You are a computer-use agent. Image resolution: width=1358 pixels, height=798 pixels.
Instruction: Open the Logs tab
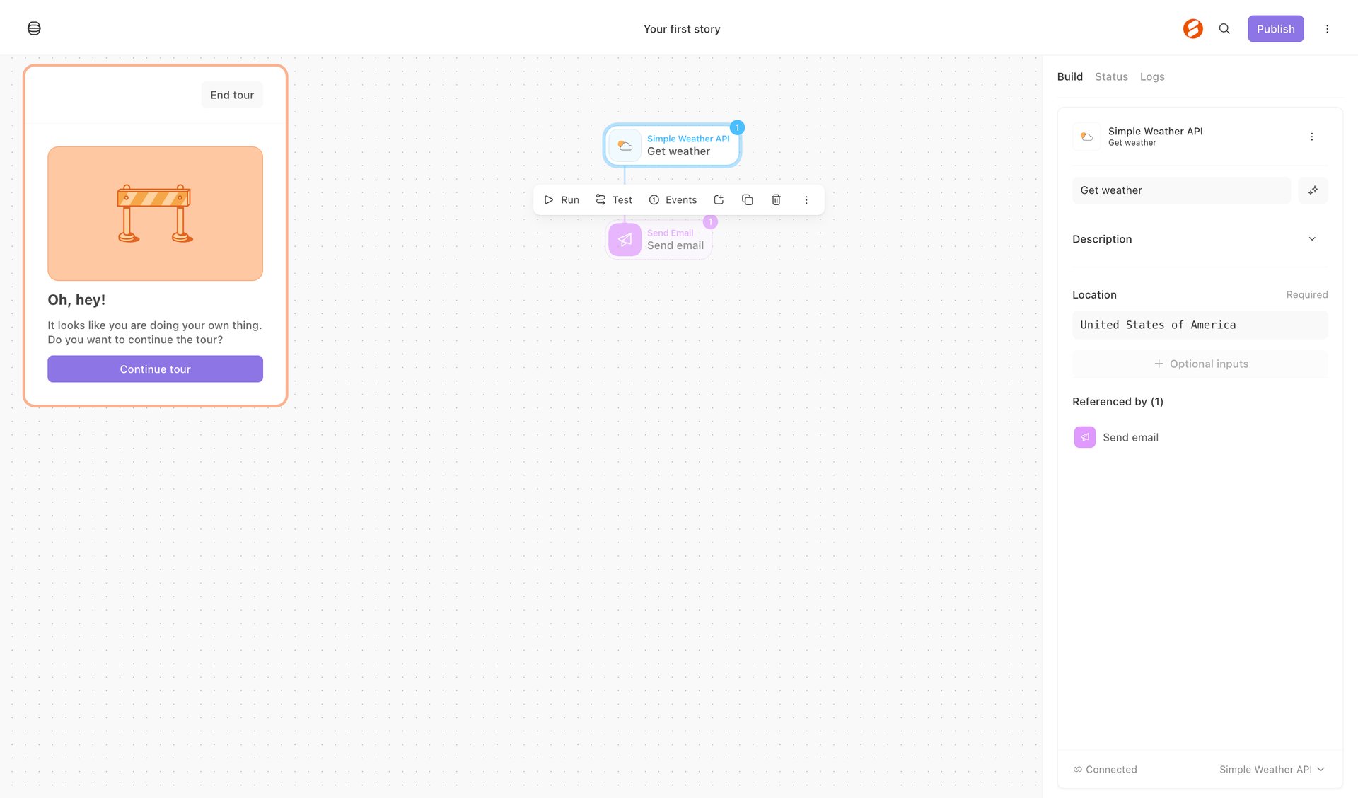coord(1152,76)
